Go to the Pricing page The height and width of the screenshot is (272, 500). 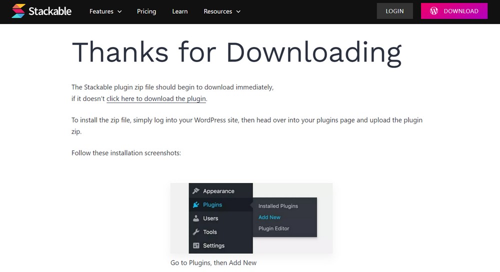[x=146, y=11]
